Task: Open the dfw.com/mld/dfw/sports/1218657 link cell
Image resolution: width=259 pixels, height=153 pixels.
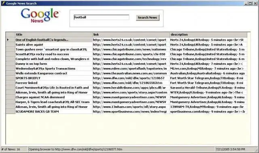Action: pos(131,78)
